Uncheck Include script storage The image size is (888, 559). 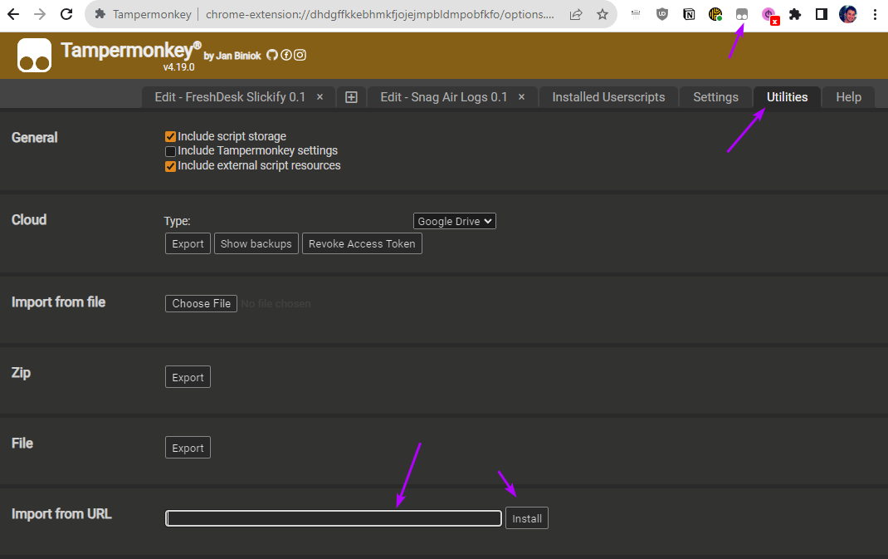coord(170,136)
